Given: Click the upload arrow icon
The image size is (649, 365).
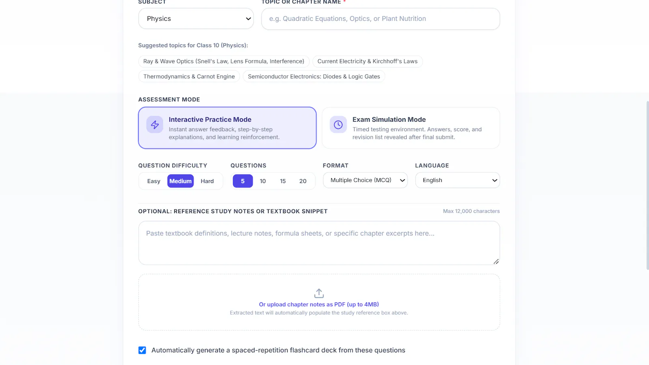Looking at the screenshot, I should (319, 293).
